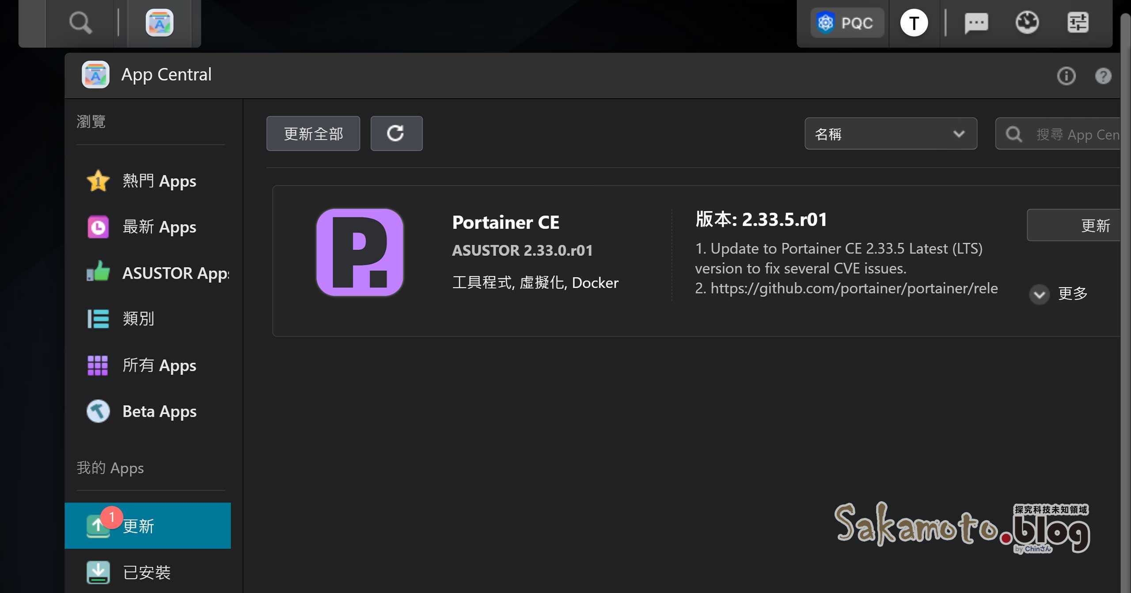
Task: Click 更新全部 to update all apps
Action: pos(313,133)
